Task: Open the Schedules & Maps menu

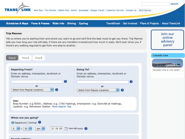Action: (17, 23)
